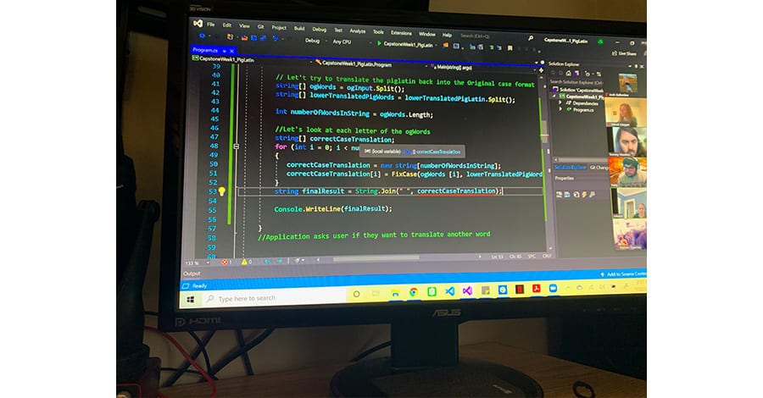Switch to the Git Changes tab
The width and height of the screenshot is (763, 398).
click(599, 168)
